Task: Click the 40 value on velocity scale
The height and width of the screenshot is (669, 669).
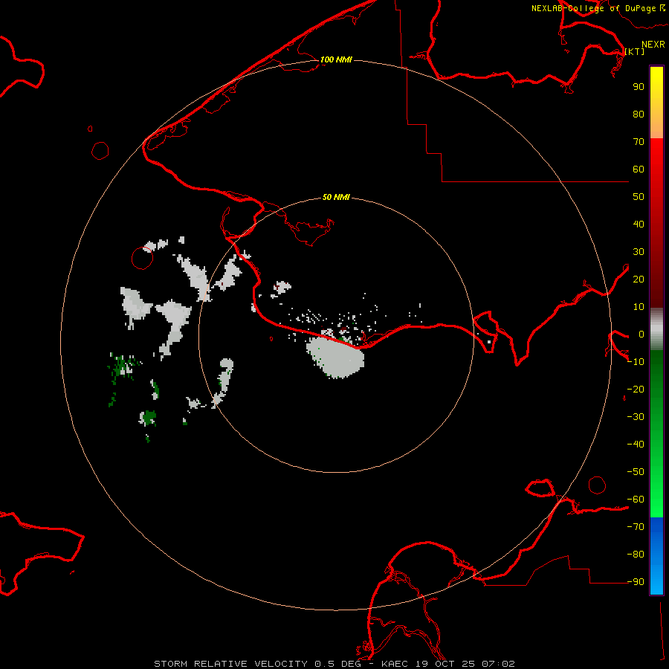Action: (639, 224)
